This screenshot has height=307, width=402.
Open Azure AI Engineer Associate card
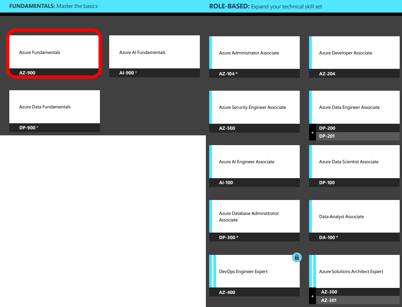tap(254, 162)
